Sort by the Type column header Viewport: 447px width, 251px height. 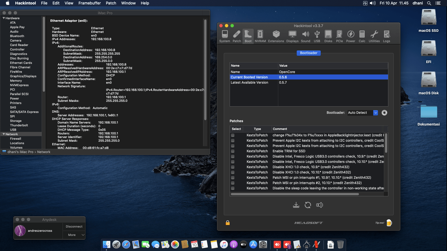pos(257,129)
